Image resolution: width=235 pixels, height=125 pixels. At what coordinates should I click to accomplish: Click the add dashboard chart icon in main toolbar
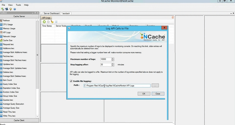pos(3,9)
